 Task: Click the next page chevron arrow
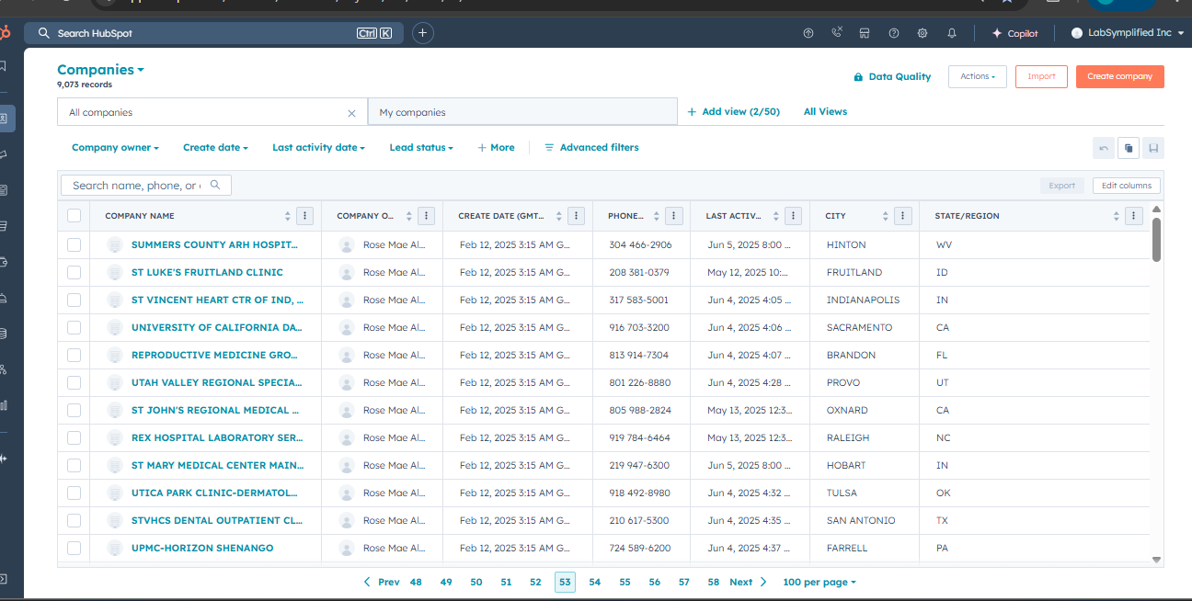(x=762, y=582)
